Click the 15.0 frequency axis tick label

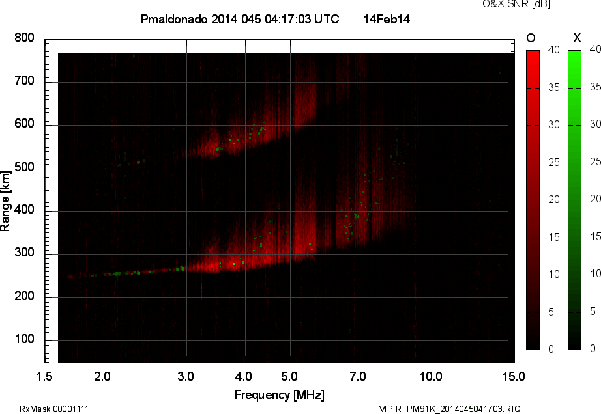pyautogui.click(x=514, y=377)
